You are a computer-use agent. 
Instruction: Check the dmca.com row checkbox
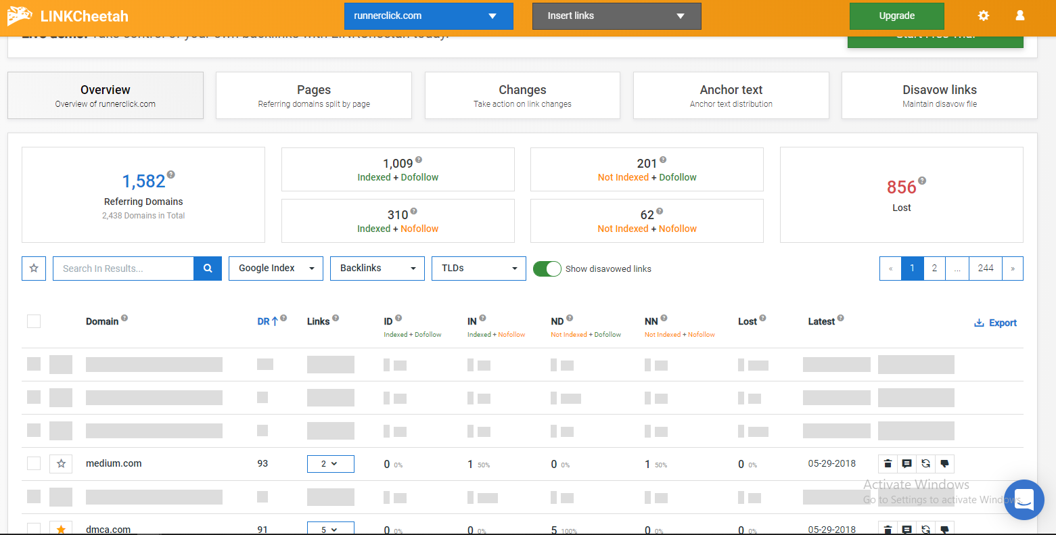pos(34,529)
